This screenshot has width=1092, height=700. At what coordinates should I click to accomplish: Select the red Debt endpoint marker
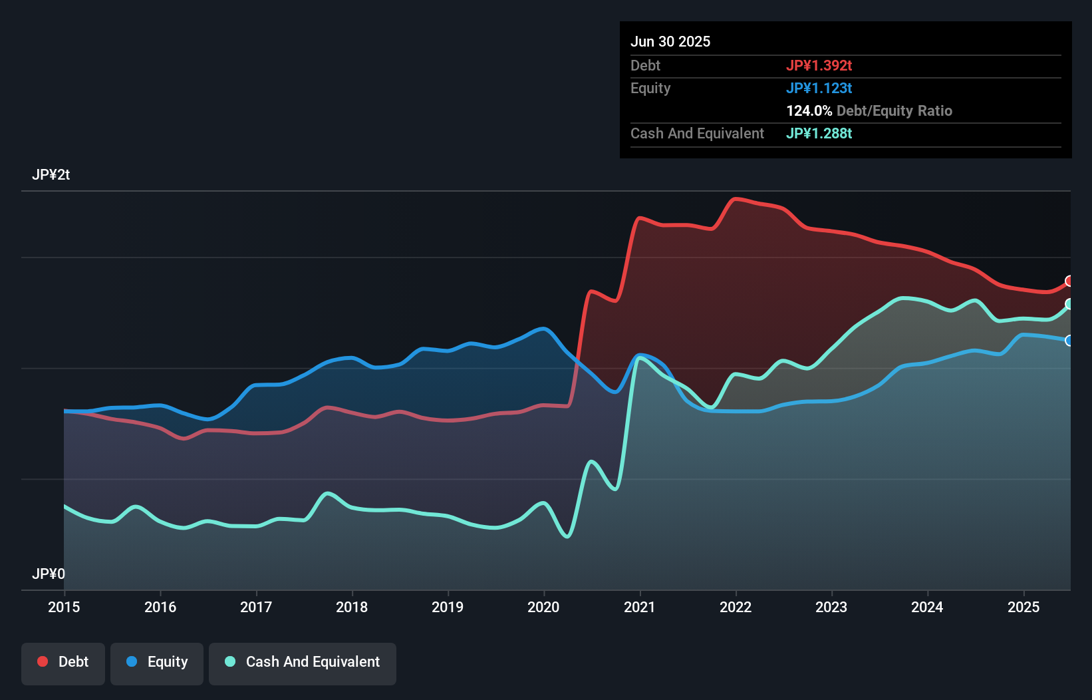1068,281
